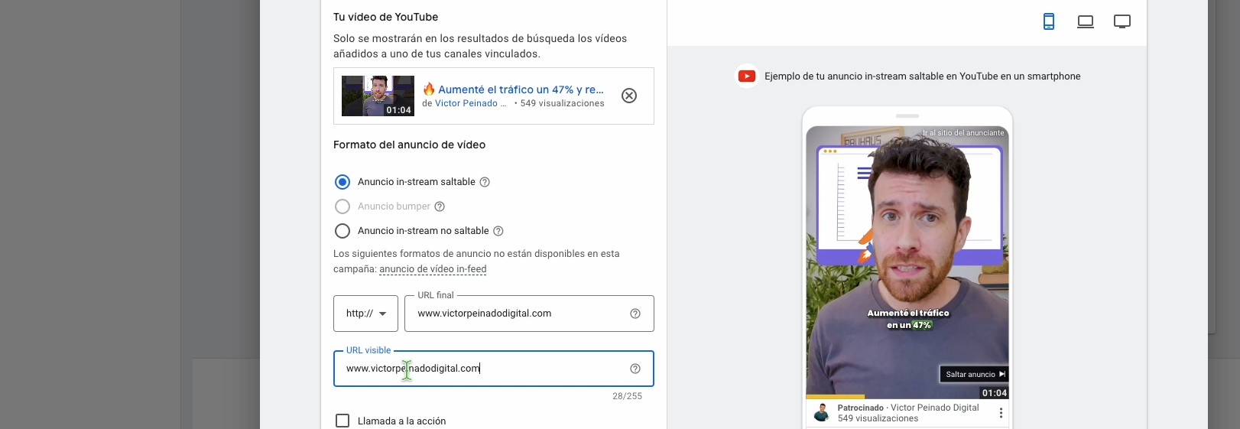Select Anuncio bumper radio button
Image resolution: width=1240 pixels, height=429 pixels.
point(342,206)
